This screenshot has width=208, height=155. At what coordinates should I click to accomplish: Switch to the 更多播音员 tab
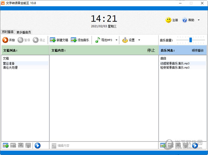point(23,32)
